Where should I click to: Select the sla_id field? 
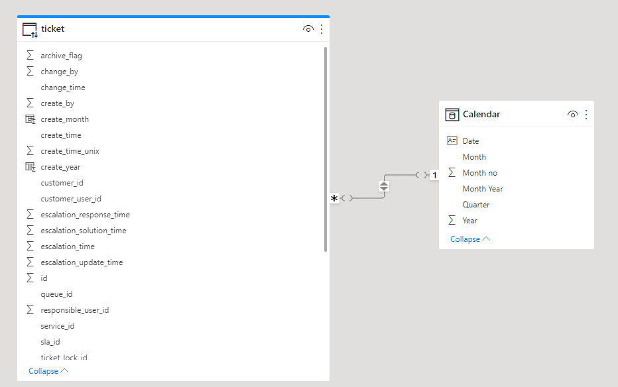[50, 342]
